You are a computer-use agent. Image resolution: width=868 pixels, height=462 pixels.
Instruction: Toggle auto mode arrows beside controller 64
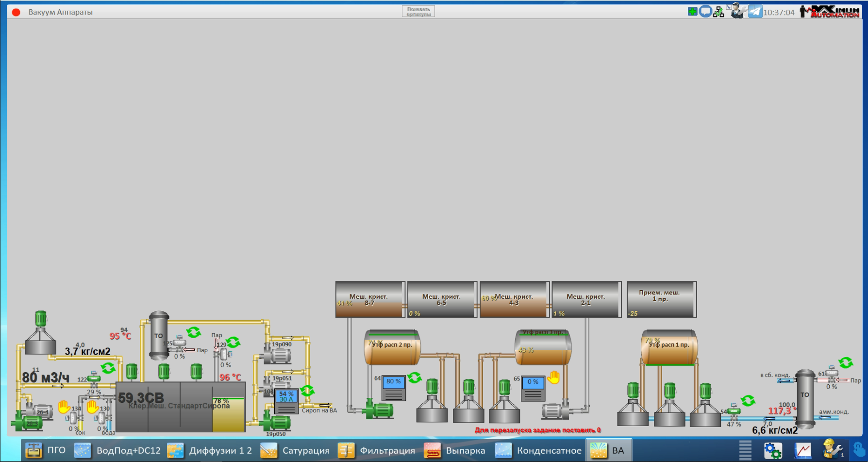(415, 377)
